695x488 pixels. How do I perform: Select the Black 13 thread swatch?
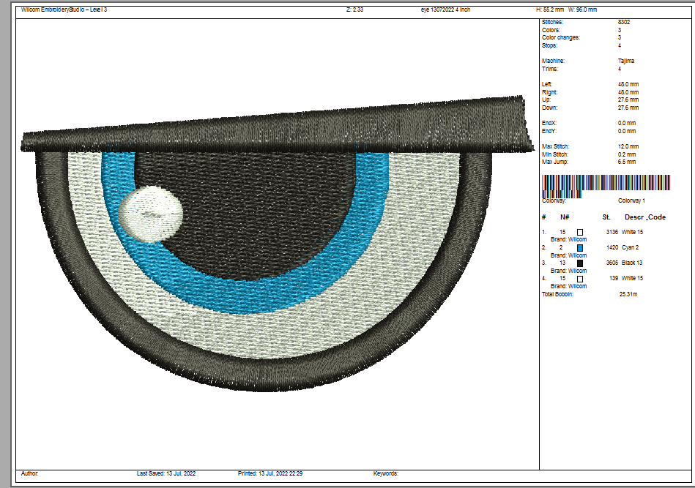tap(580, 263)
